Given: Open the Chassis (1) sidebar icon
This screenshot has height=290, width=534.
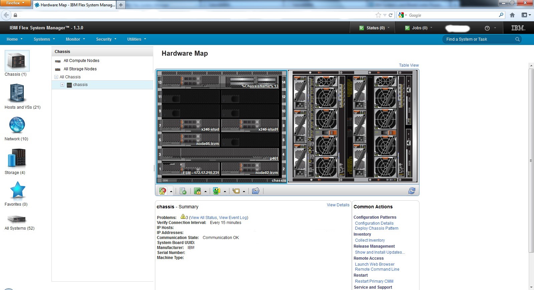Looking at the screenshot, I should pyautogui.click(x=17, y=61).
